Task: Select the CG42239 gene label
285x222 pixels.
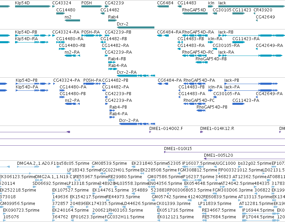Action: (114, 3)
